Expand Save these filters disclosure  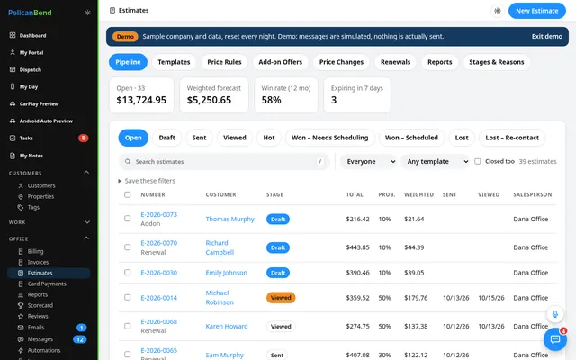pyautogui.click(x=147, y=181)
